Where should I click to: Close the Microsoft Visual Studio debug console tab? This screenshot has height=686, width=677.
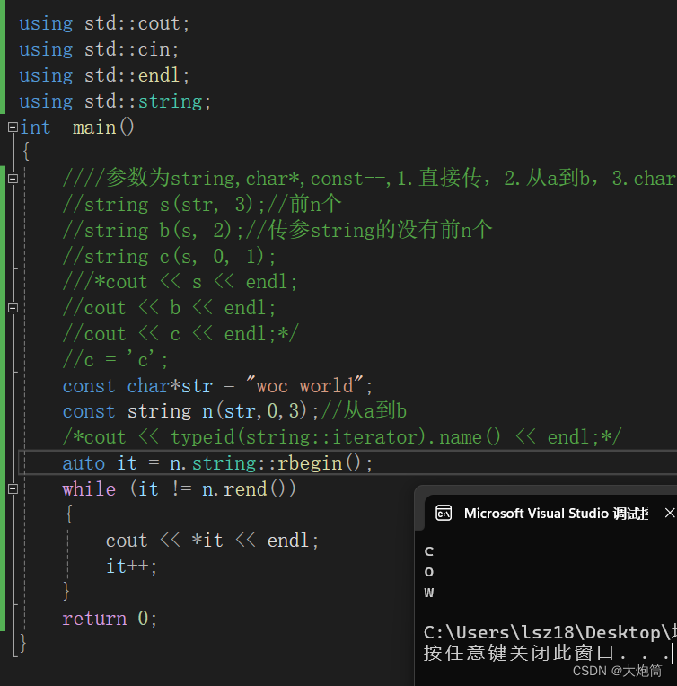(670, 513)
